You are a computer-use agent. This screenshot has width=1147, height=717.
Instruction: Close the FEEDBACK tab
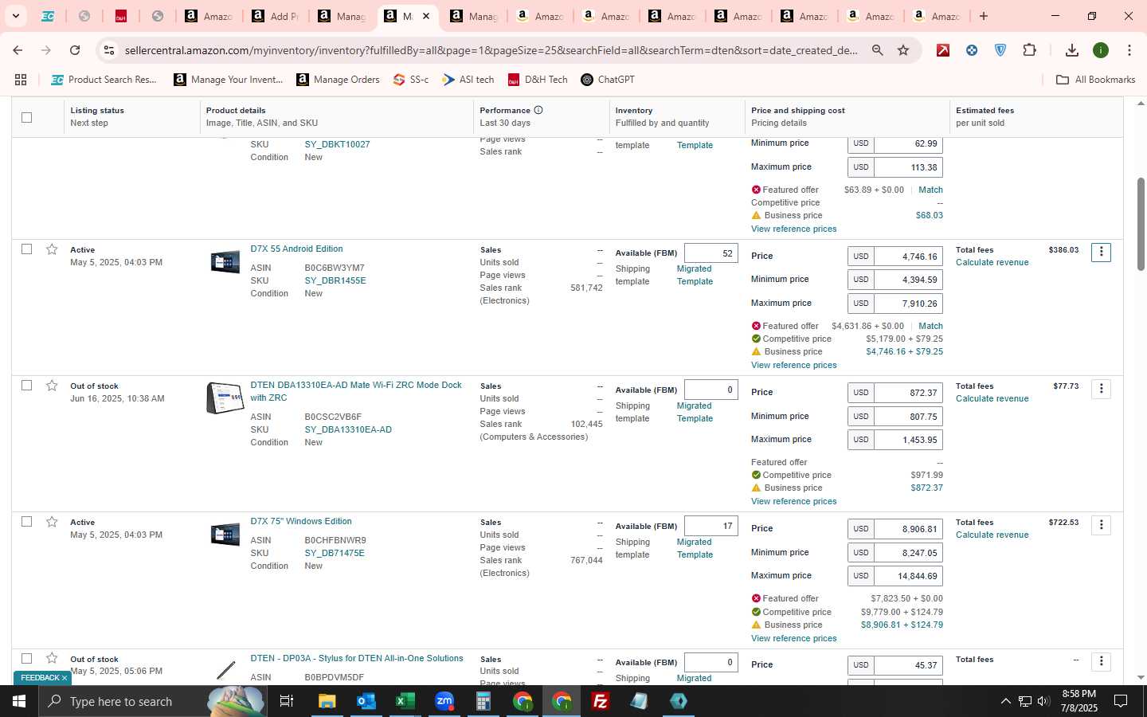point(65,678)
